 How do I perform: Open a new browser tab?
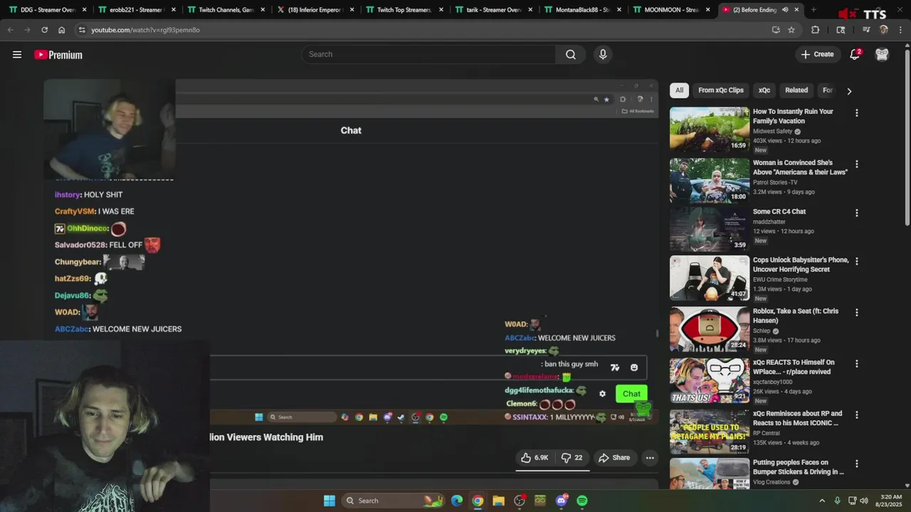[x=813, y=10]
